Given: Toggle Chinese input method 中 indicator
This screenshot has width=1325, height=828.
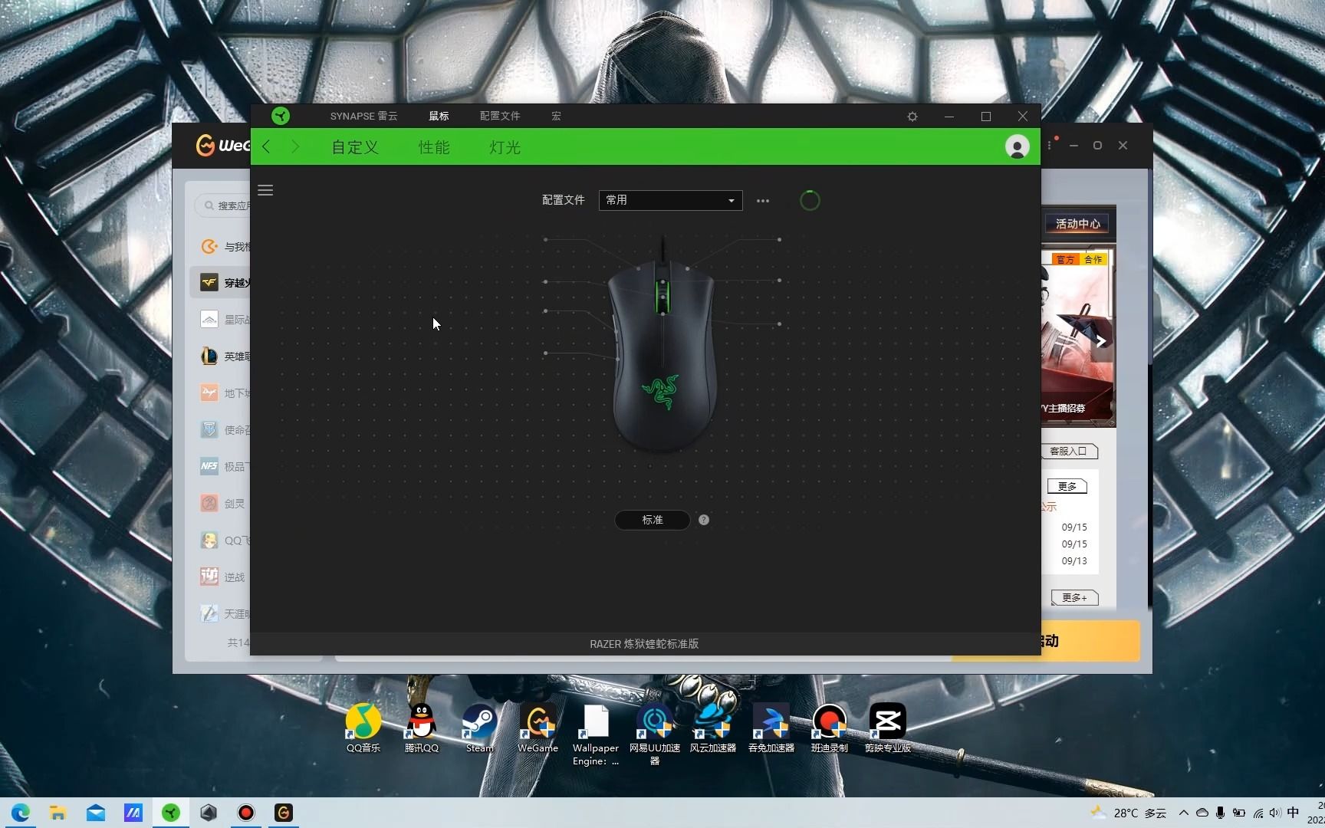Looking at the screenshot, I should coord(1293,813).
